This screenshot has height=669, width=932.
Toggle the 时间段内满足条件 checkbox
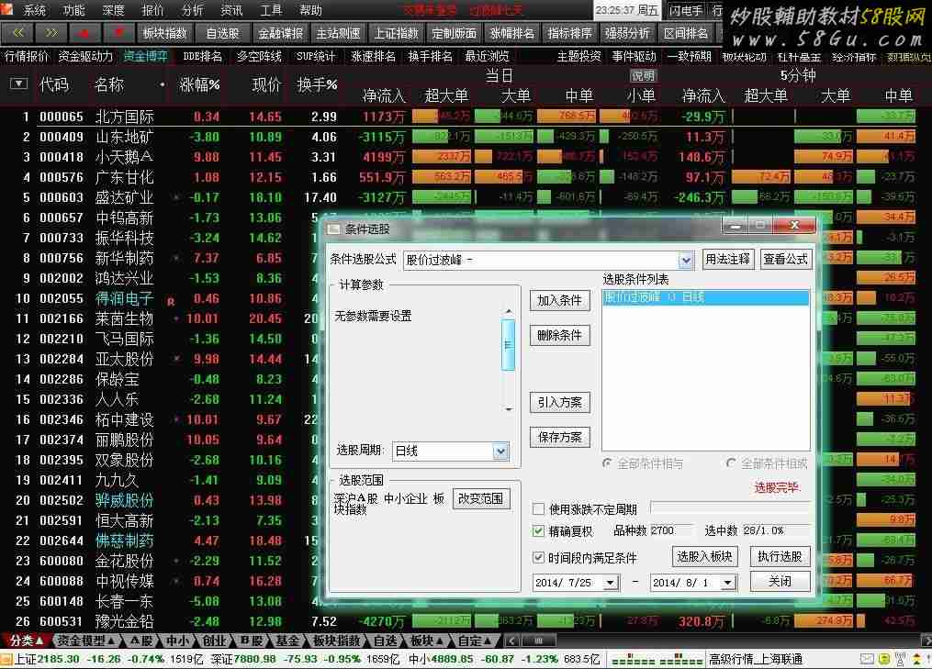(539, 557)
